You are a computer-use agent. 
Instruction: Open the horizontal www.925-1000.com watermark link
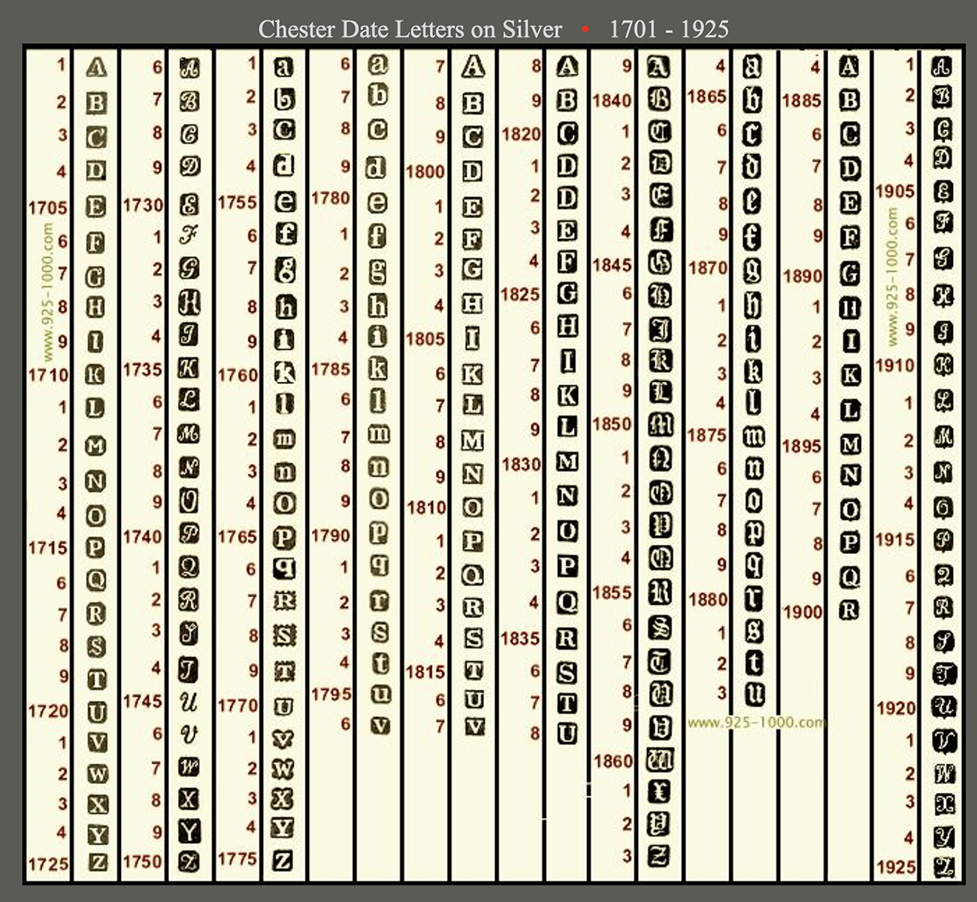point(756,722)
